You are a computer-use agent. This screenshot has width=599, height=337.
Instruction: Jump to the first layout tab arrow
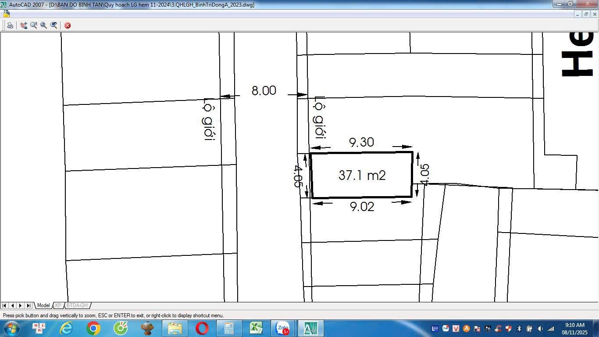coord(4,305)
